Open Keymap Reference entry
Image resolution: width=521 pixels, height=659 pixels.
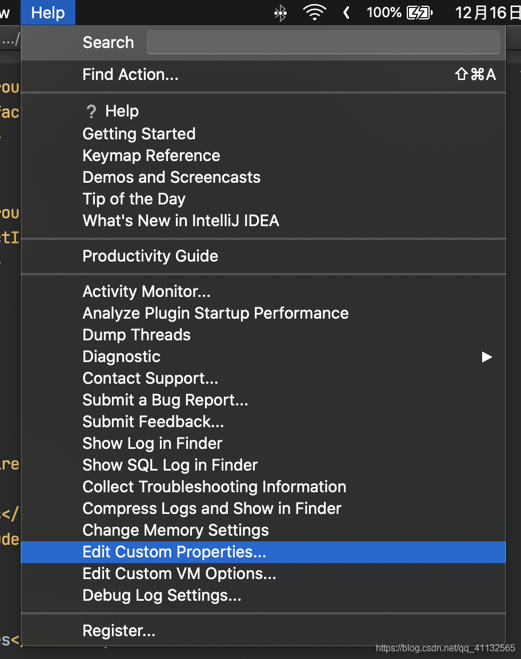pos(151,155)
